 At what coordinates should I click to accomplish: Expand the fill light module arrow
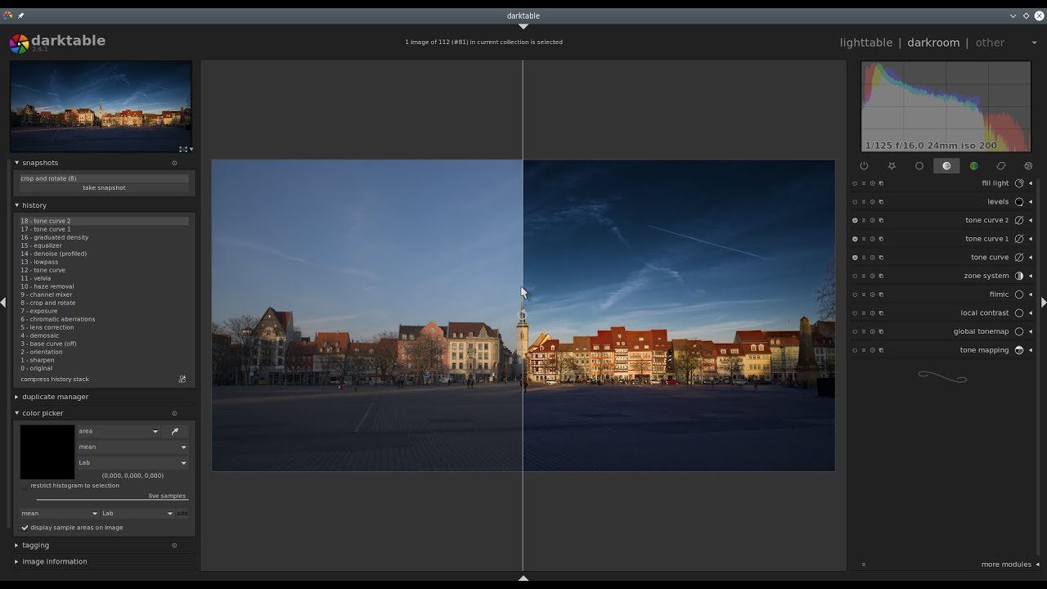click(x=1031, y=183)
